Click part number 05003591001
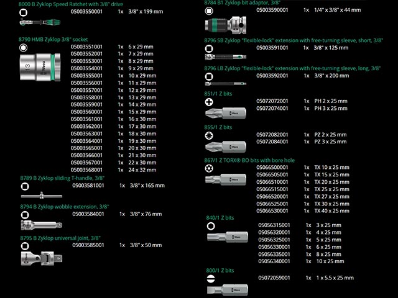This screenshot has width=398, height=298. pos(272,48)
